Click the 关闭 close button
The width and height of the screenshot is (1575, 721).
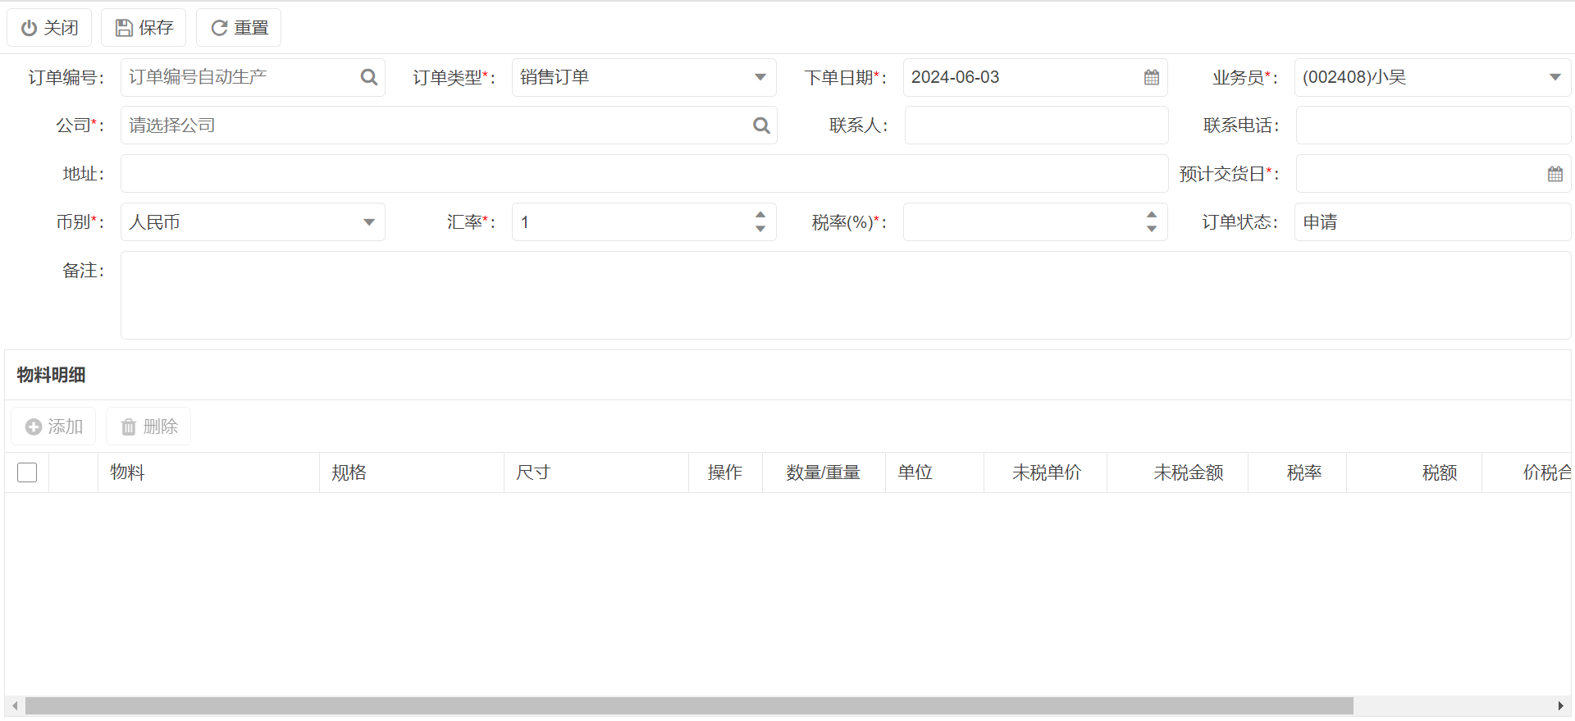[x=49, y=28]
